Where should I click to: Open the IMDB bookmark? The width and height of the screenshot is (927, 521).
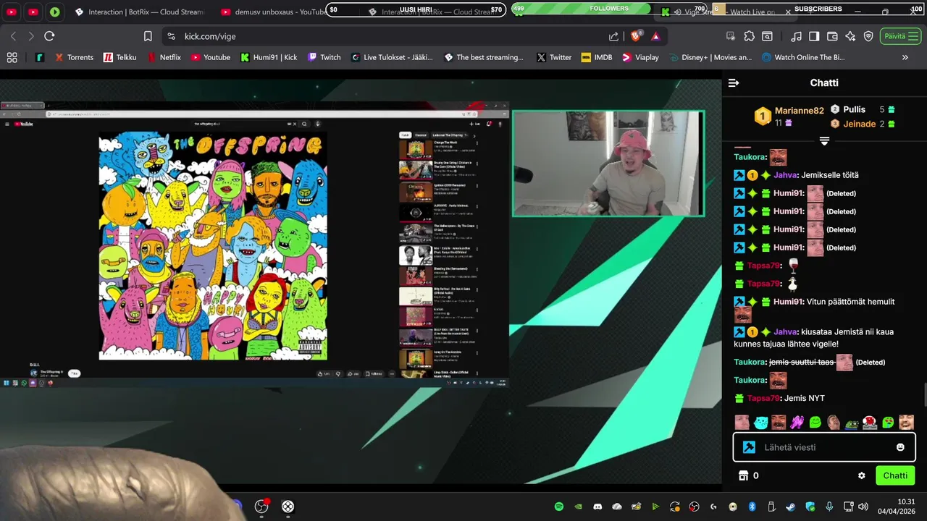tap(596, 57)
